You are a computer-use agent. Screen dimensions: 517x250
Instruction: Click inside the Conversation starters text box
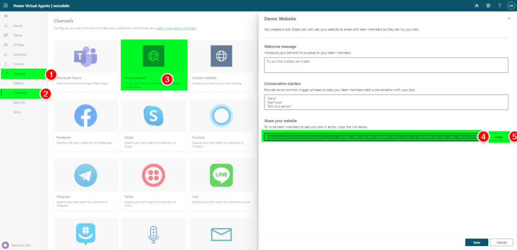tap(386, 102)
